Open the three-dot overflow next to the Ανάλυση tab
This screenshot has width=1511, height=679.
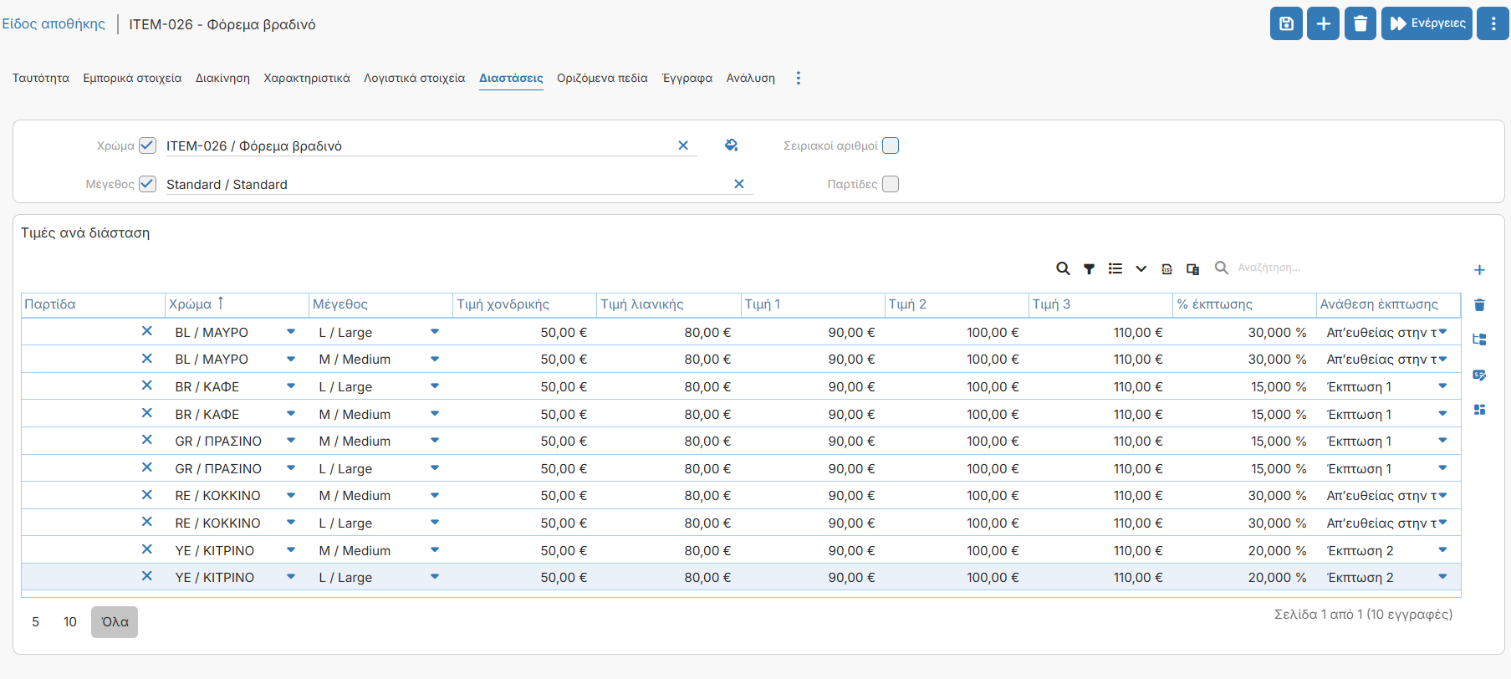click(x=799, y=78)
